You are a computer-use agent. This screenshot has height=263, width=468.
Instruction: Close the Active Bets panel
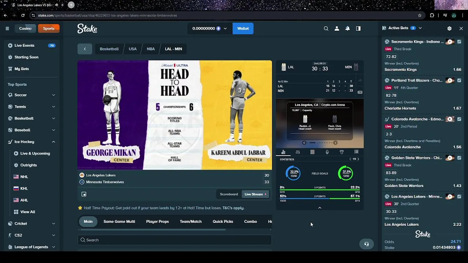coord(461,28)
